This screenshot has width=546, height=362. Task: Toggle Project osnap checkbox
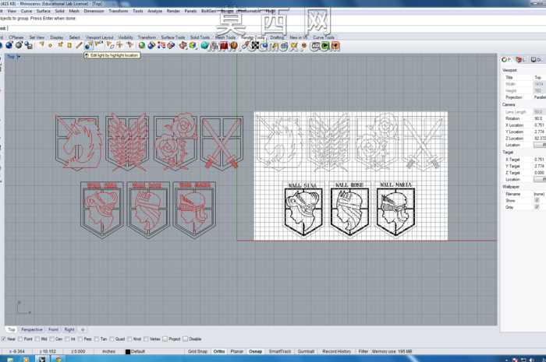tap(165, 339)
